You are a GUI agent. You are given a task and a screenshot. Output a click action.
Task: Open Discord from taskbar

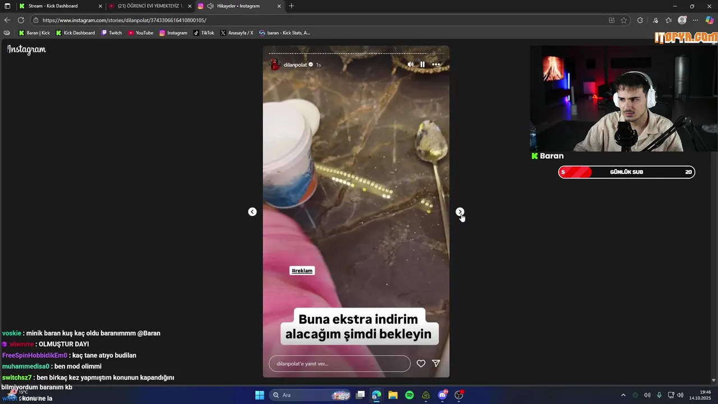pyautogui.click(x=443, y=395)
